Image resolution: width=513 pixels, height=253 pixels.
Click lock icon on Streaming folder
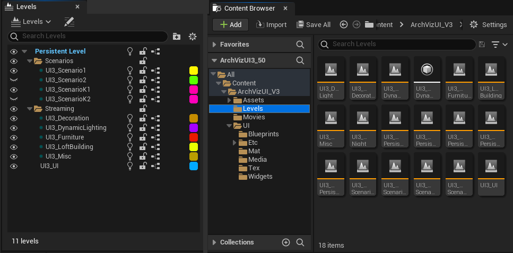tap(143, 109)
